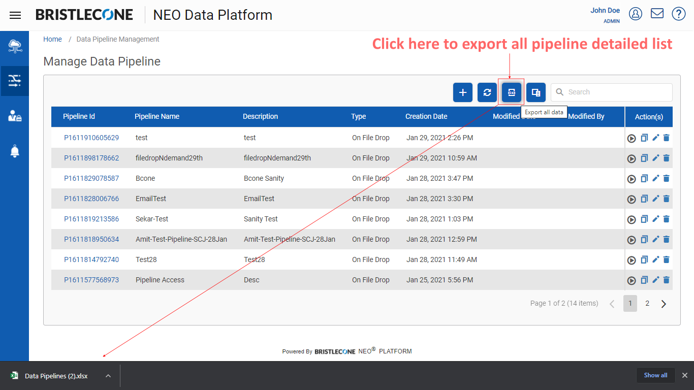Image resolution: width=694 pixels, height=390 pixels.
Task: Edit the test pipeline row
Action: [x=655, y=138]
